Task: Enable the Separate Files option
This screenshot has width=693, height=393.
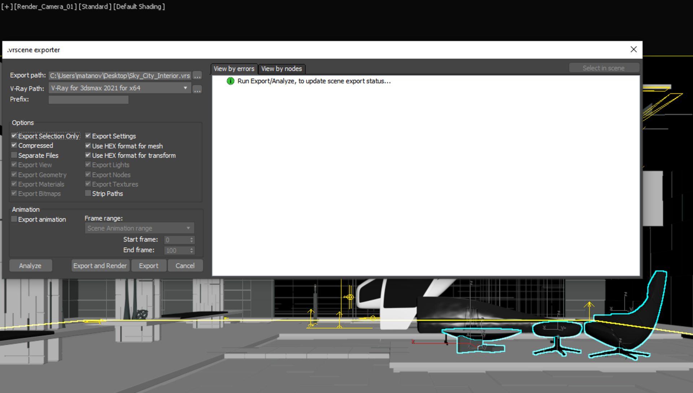Action: (x=14, y=155)
